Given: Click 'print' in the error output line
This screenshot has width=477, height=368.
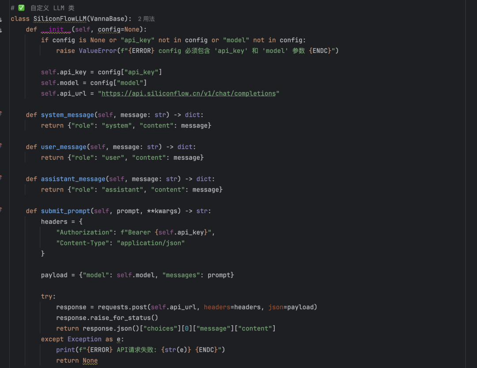Looking at the screenshot, I should pos(65,350).
